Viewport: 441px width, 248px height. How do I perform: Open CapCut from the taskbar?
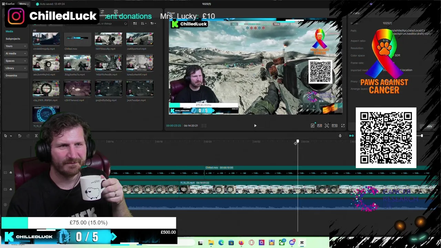tap(302, 243)
